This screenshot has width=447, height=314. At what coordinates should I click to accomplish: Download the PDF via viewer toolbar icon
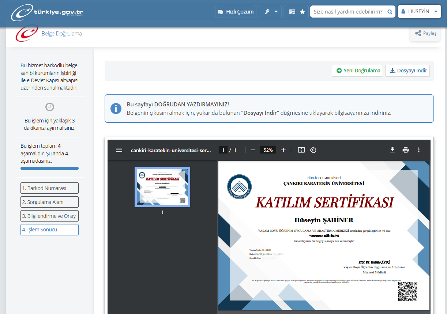tap(392, 150)
